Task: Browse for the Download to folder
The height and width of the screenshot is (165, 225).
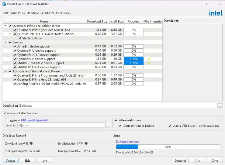Action: [220, 106]
